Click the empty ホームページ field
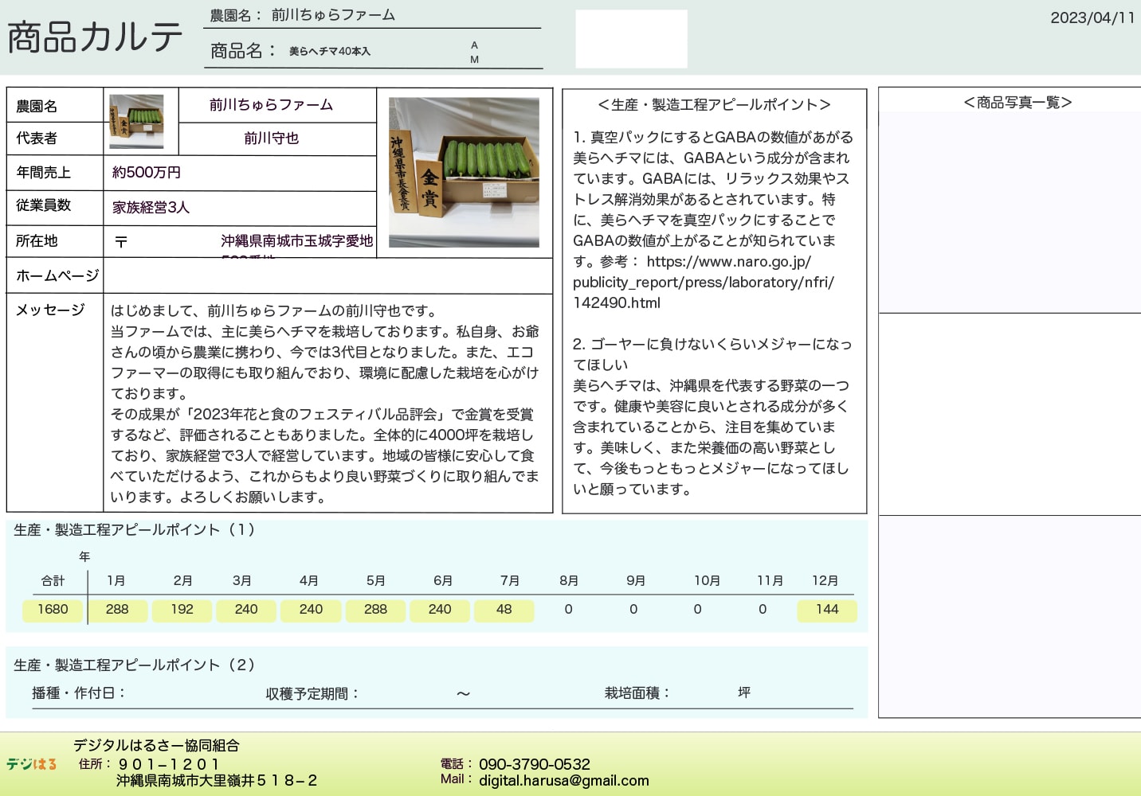Screen dimensions: 1141x796 click(x=327, y=276)
